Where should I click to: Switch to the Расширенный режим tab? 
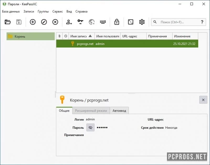point(91,111)
